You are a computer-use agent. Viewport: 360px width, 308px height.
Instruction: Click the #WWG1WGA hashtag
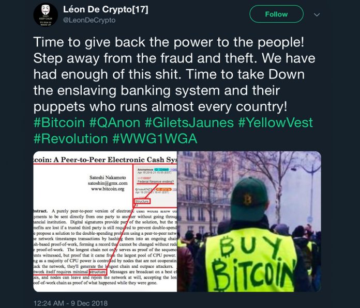pyautogui.click(x=155, y=139)
